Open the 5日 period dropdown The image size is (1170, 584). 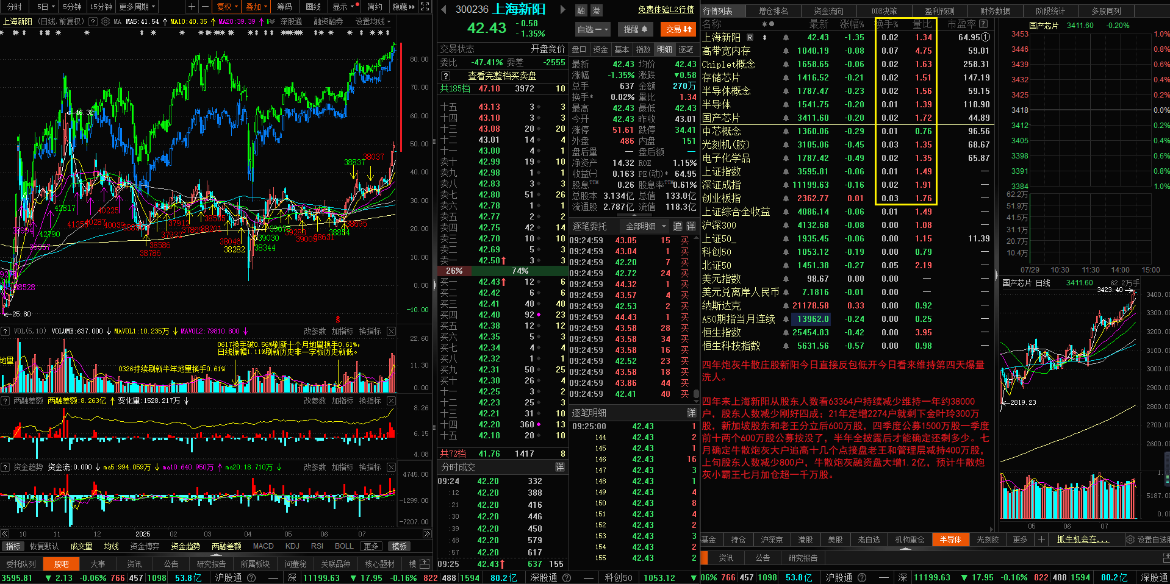click(46, 7)
